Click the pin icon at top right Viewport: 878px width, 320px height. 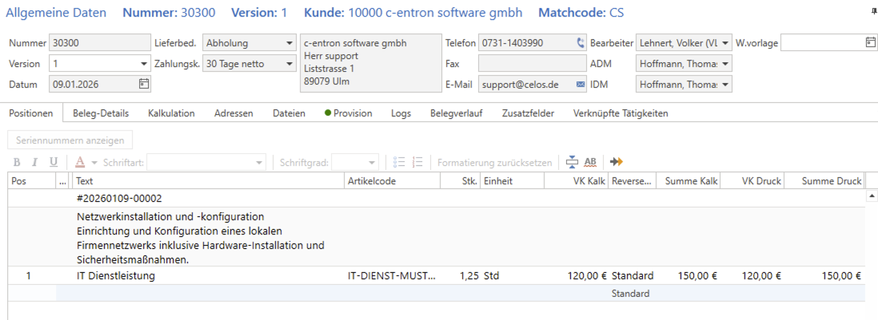(x=872, y=11)
